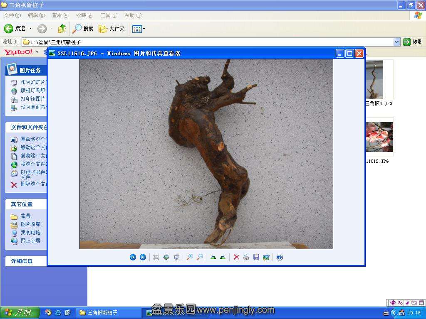
Task: Save a copy using floppy disk icon
Action: coord(256,257)
